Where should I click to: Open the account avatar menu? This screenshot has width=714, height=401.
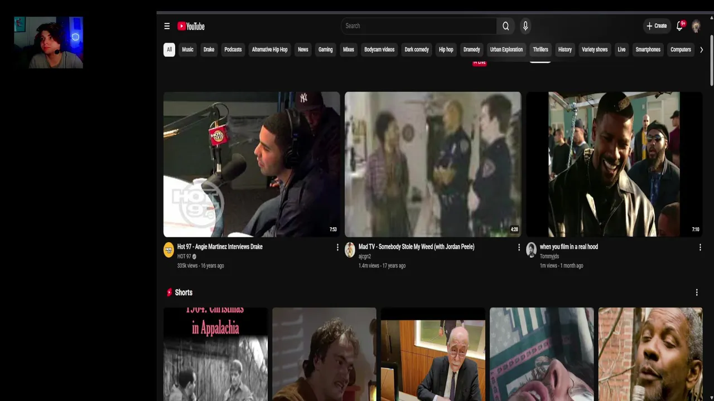point(696,26)
